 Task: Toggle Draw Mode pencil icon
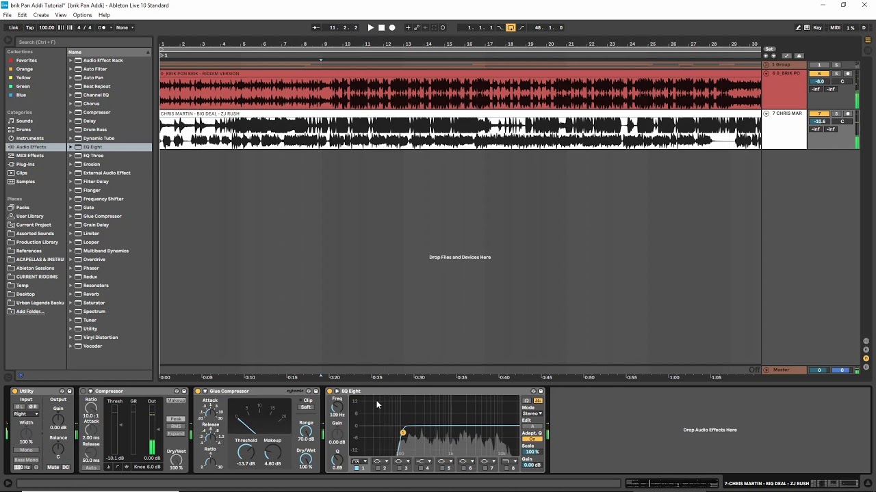point(798,27)
